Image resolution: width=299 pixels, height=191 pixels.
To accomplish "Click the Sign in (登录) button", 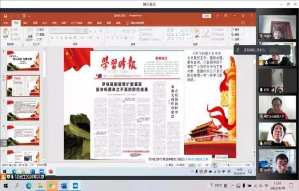I will pyautogui.click(x=207, y=16).
